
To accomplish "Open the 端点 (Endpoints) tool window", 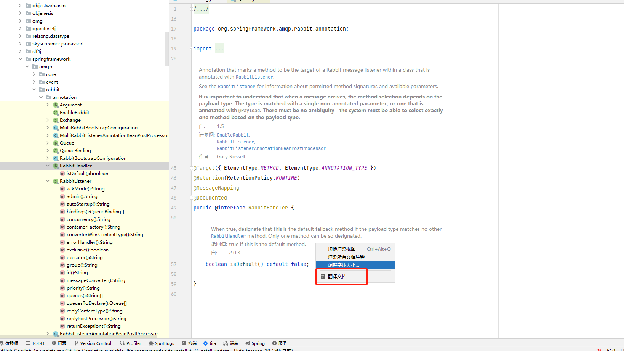I will (x=231, y=343).
